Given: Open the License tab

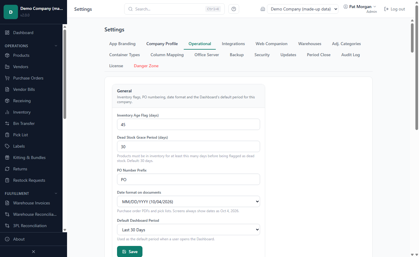Looking at the screenshot, I should [116, 66].
